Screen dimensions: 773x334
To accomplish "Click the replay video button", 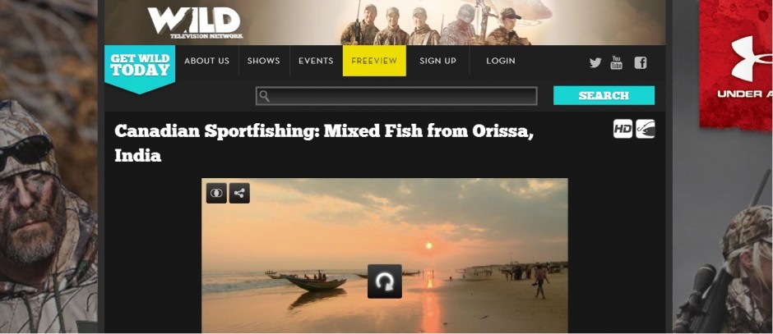I will pyautogui.click(x=385, y=281).
